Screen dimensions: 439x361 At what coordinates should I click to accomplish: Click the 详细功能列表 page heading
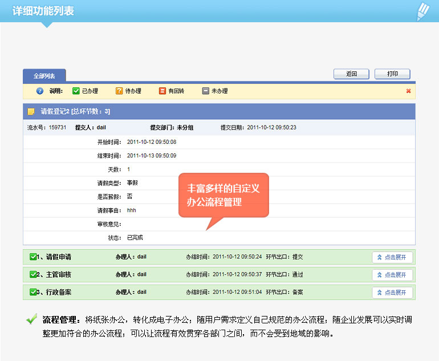tap(43, 11)
